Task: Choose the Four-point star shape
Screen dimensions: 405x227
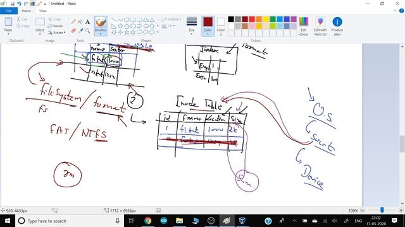Action: 120,32
